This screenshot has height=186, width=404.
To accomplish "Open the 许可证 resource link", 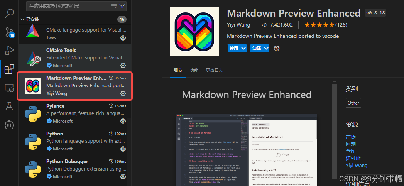I will tap(353, 158).
